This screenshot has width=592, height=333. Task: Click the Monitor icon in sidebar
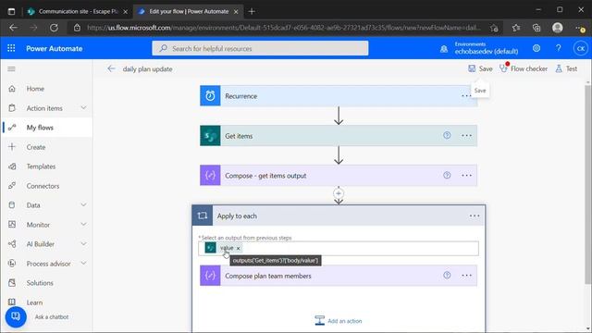pyautogui.click(x=12, y=225)
